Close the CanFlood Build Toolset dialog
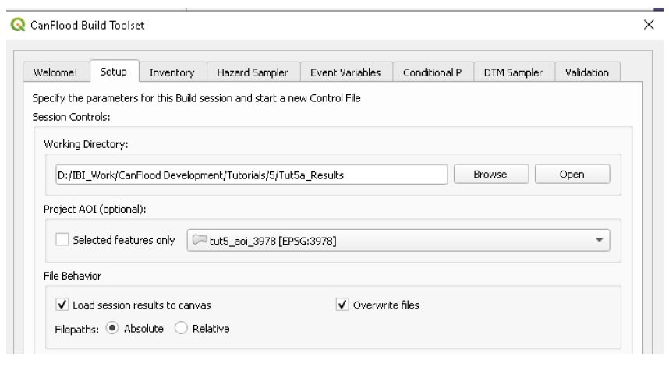669x367 pixels. [x=649, y=25]
